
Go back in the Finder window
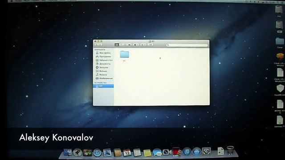click(x=97, y=45)
